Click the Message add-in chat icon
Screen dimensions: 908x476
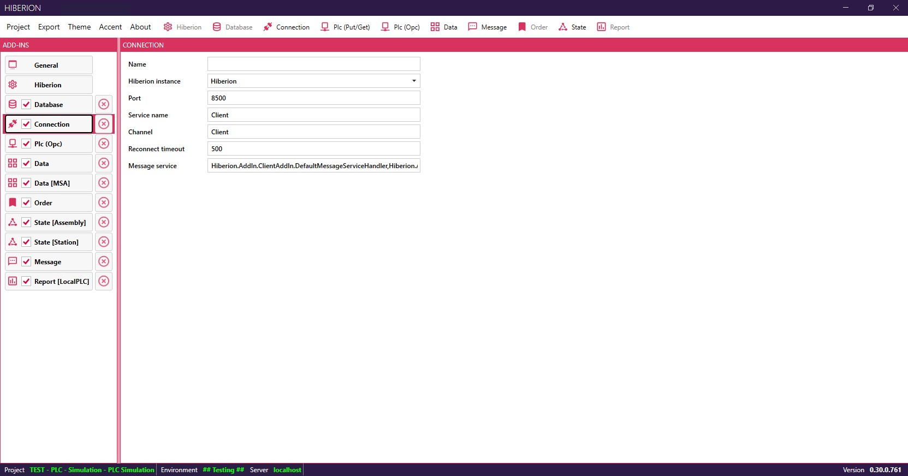pyautogui.click(x=13, y=261)
